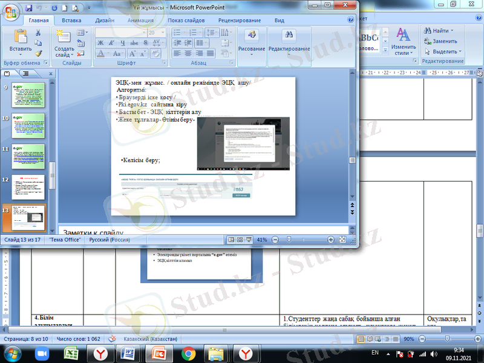Toggle bold formatting in PowerPoint
Screen dimensions: 484x363
(x=101, y=43)
